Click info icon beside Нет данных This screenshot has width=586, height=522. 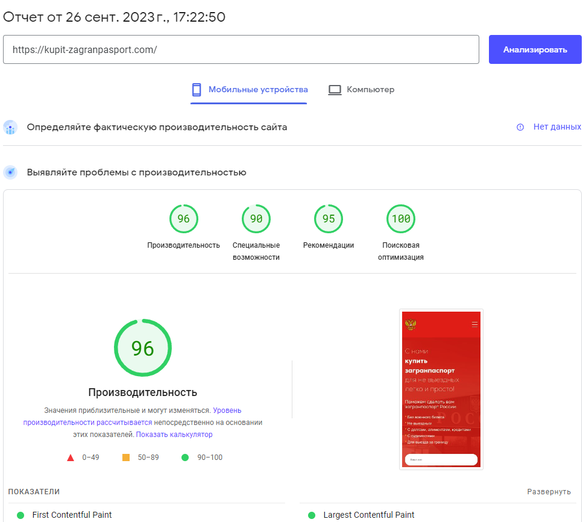(x=520, y=127)
